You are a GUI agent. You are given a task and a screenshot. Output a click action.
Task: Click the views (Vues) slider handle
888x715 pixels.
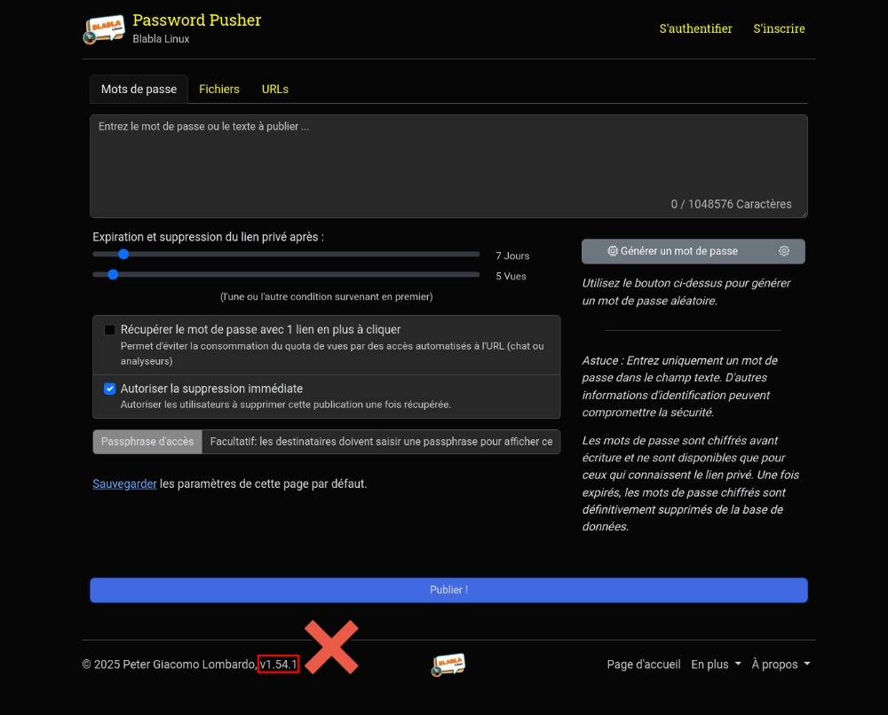113,275
